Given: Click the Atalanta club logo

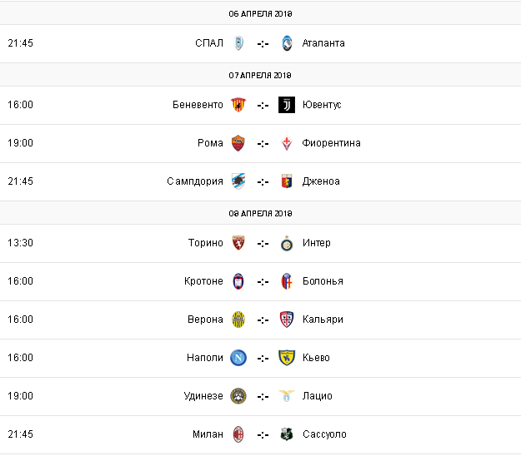Looking at the screenshot, I should coord(287,43).
